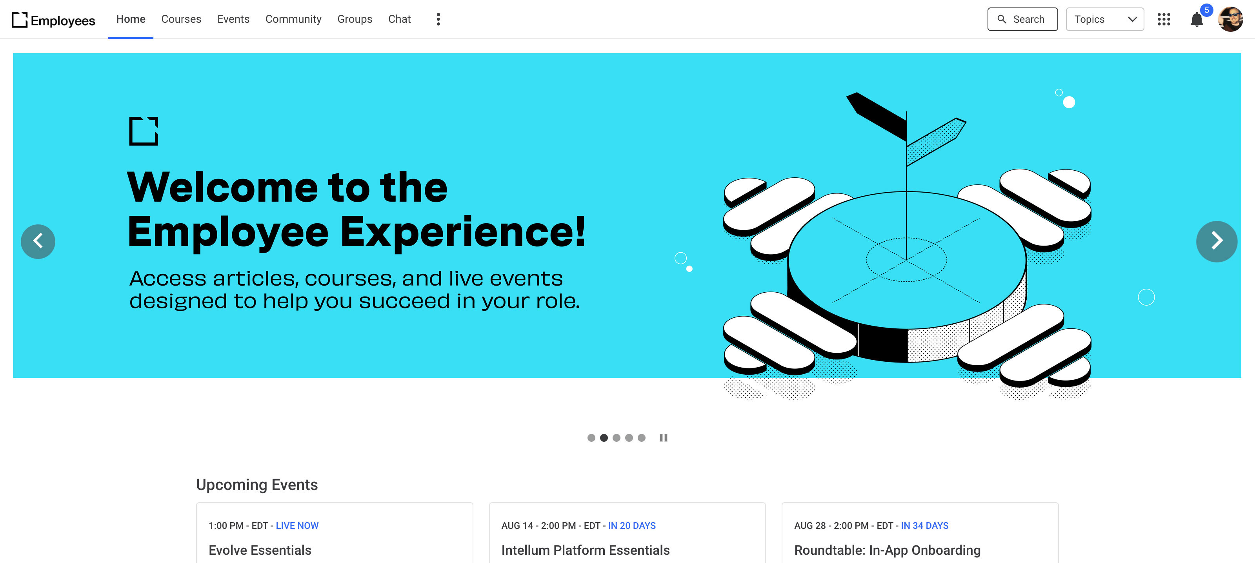Click the Employees logo icon
The height and width of the screenshot is (563, 1255).
(x=18, y=18)
